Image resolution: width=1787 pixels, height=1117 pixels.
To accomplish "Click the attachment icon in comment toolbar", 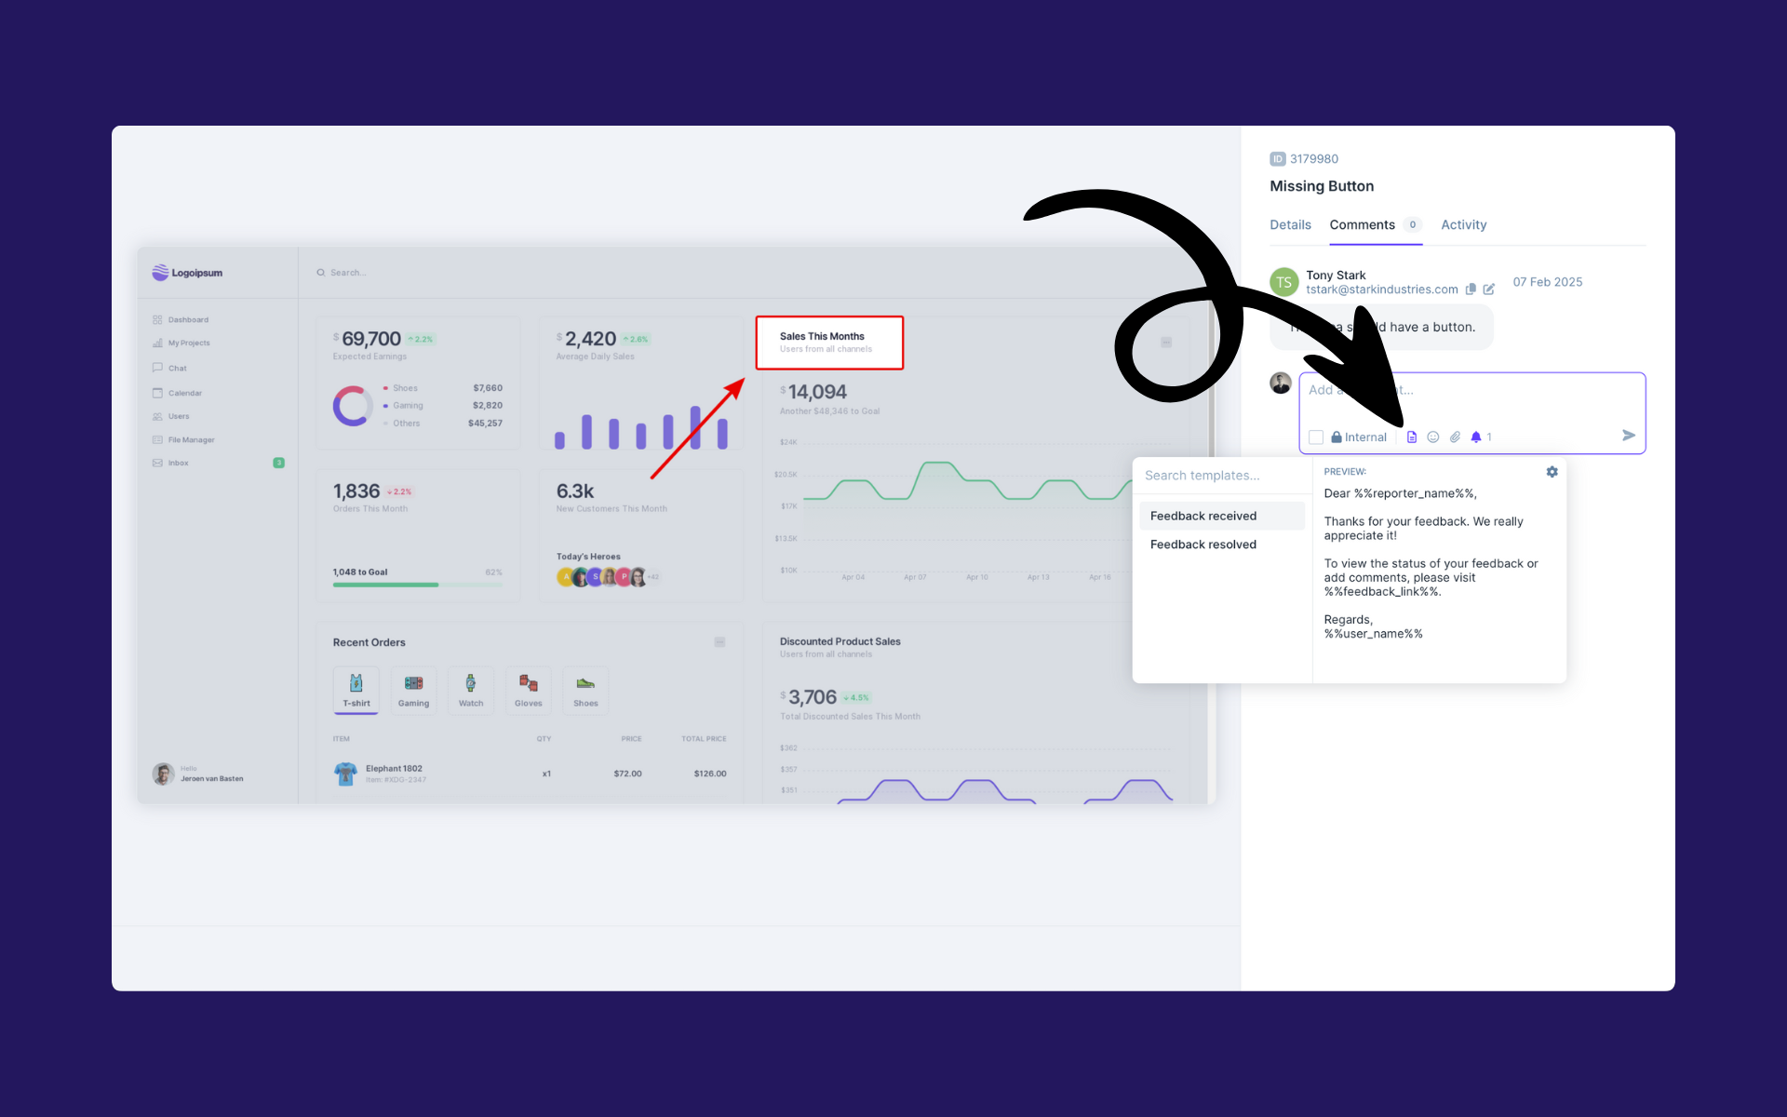I will click(x=1454, y=437).
